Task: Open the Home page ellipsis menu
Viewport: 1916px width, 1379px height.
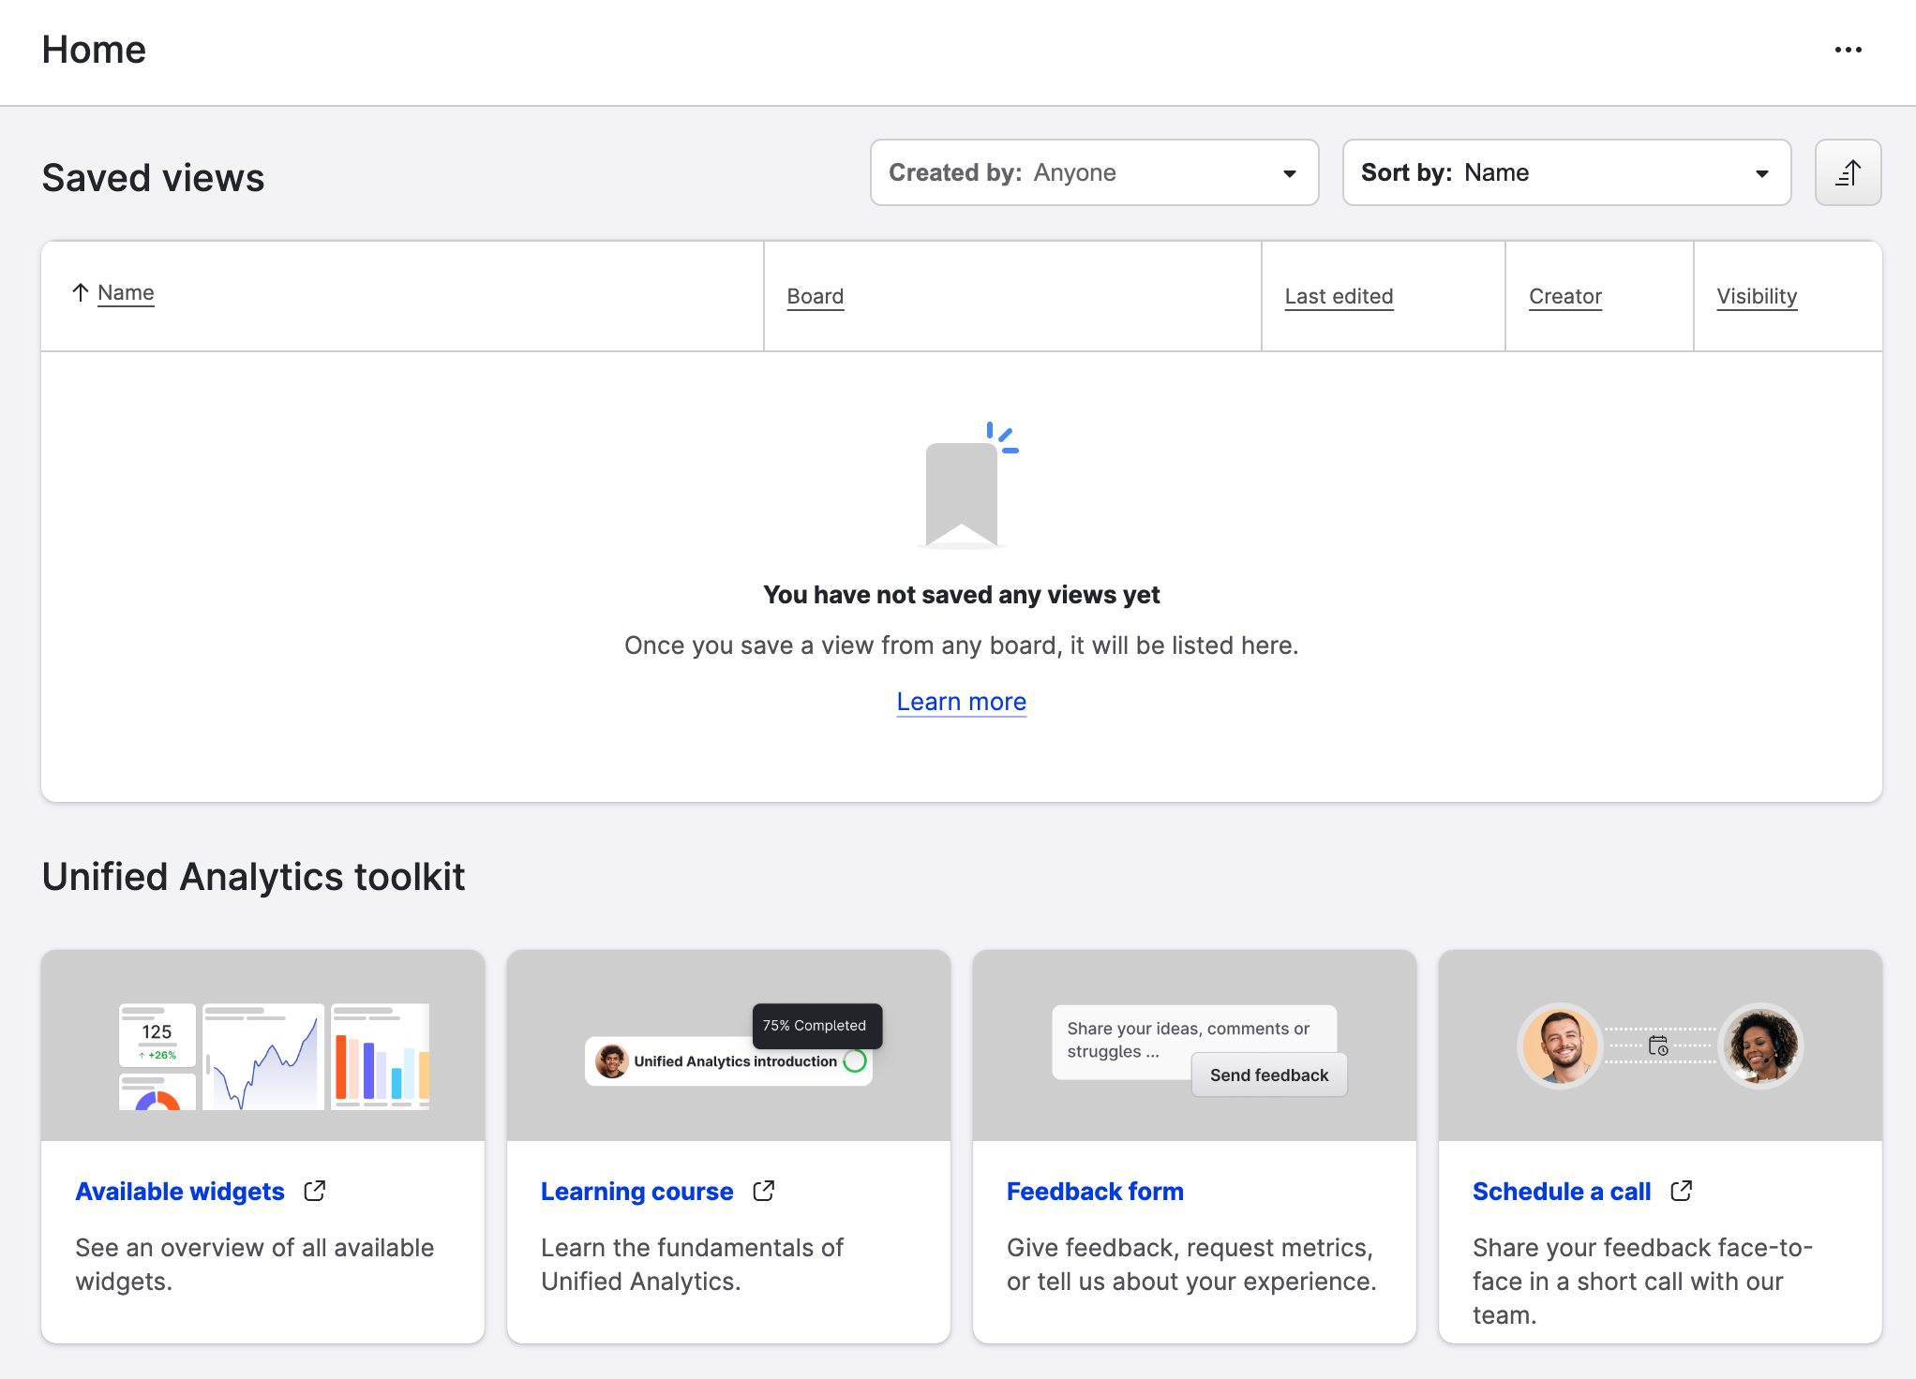Action: 1848,50
